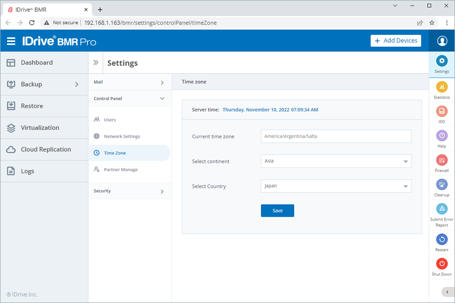Screen dimensions: 455x303
Task: Click the IDrive Inc. copyright text
Action: click(x=22, y=294)
